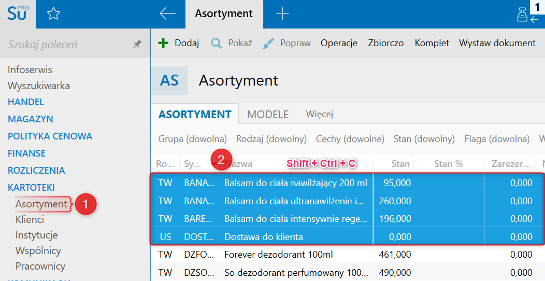Open the Grupa (dowolna) filter

point(193,139)
